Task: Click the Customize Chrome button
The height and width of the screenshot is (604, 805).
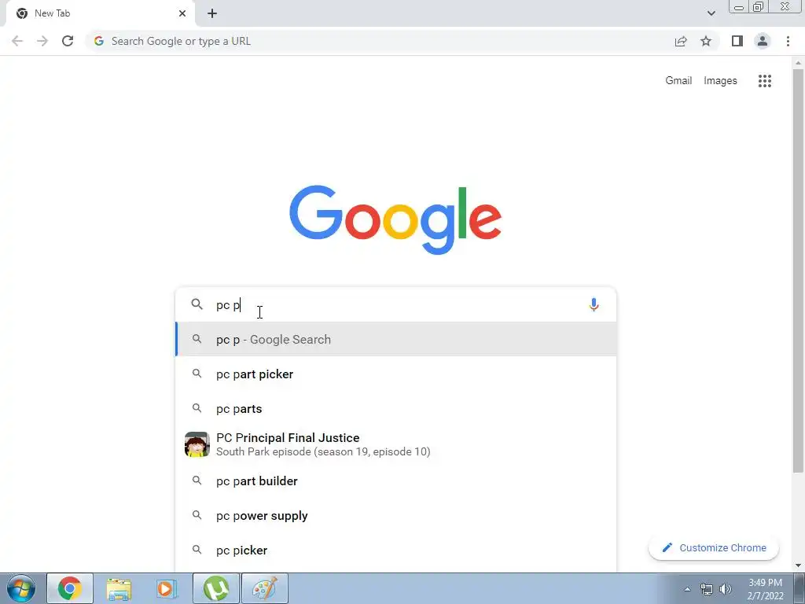Action: 714,548
